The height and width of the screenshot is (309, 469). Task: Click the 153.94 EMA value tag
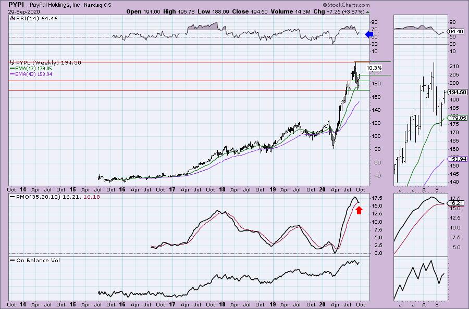pyautogui.click(x=458, y=159)
